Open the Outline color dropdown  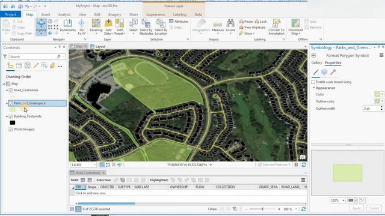click(x=383, y=101)
